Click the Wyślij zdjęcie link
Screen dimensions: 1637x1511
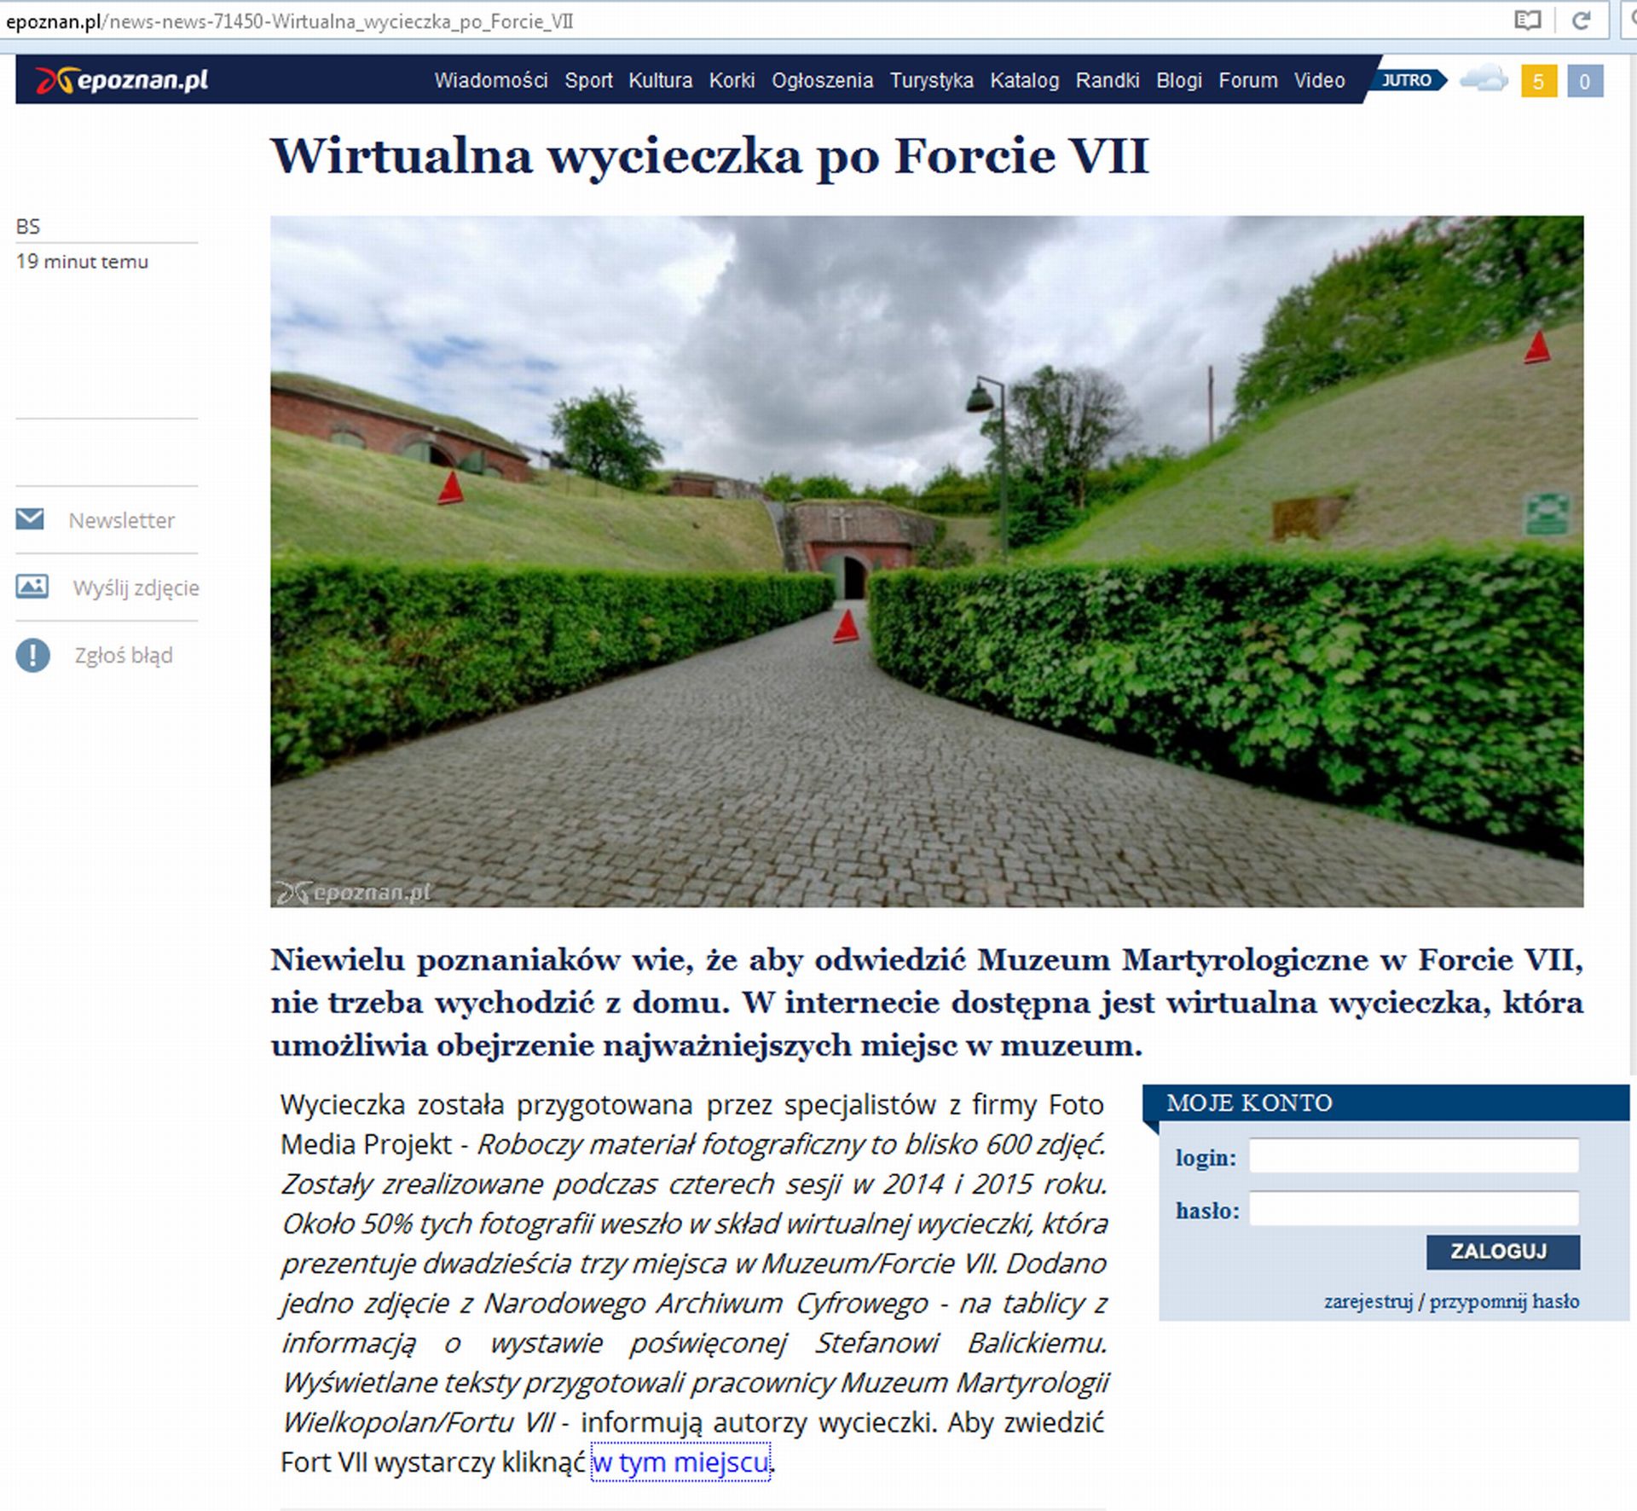pyautogui.click(x=136, y=588)
